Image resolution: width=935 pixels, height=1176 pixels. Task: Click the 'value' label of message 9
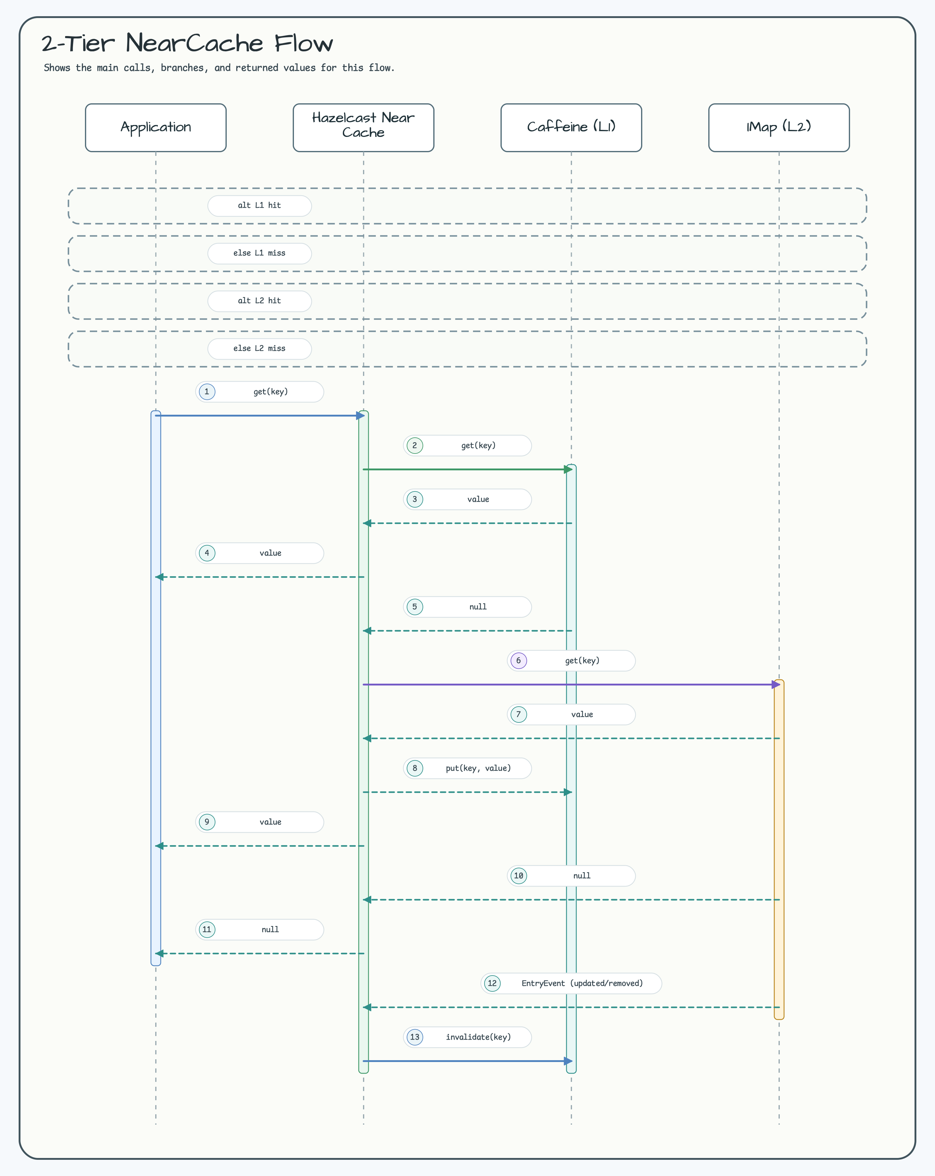click(x=271, y=822)
